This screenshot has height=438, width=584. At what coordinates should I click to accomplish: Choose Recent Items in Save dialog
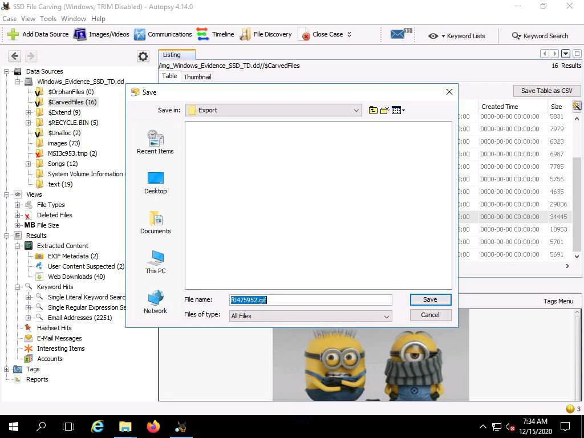(x=155, y=142)
